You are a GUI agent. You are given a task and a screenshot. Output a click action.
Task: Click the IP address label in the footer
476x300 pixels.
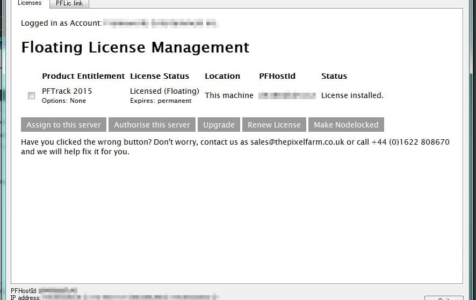coord(25,297)
